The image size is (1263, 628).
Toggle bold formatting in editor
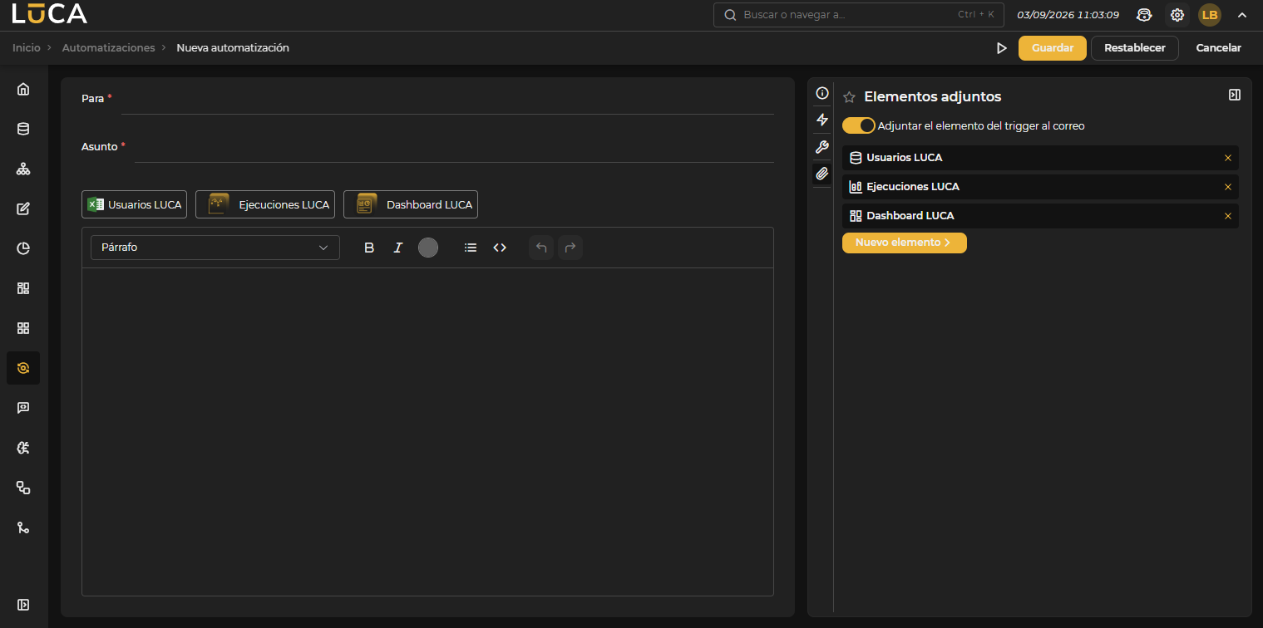369,248
